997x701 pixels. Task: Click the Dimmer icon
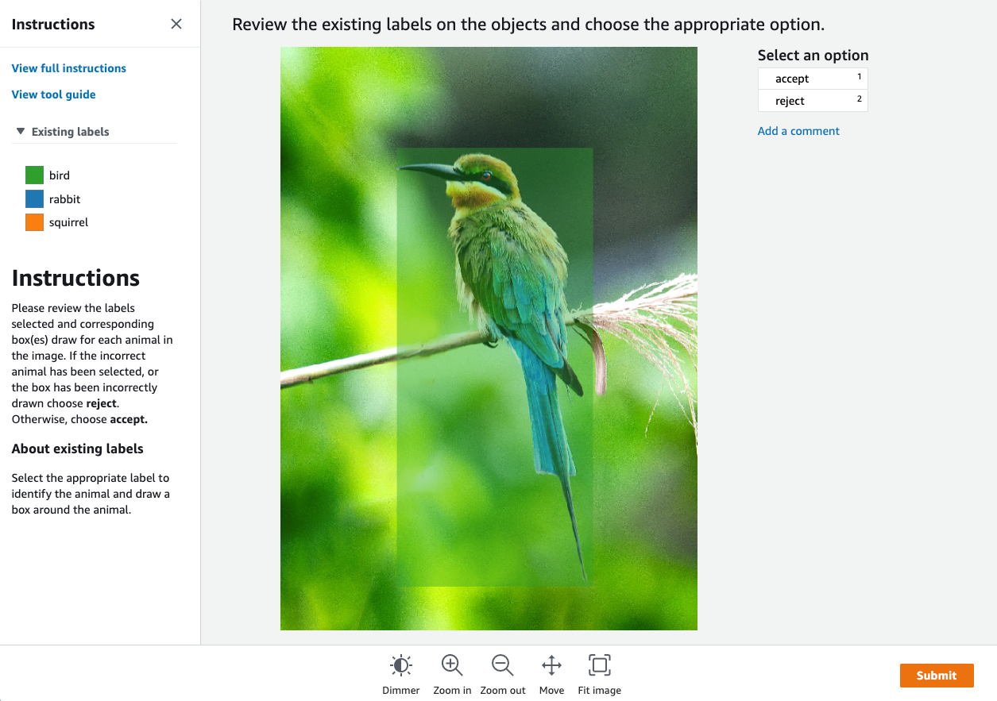[x=401, y=665]
